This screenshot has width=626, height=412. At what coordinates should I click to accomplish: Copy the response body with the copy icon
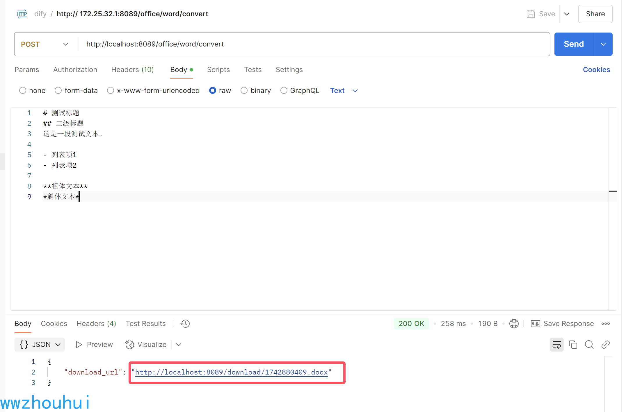pyautogui.click(x=573, y=345)
